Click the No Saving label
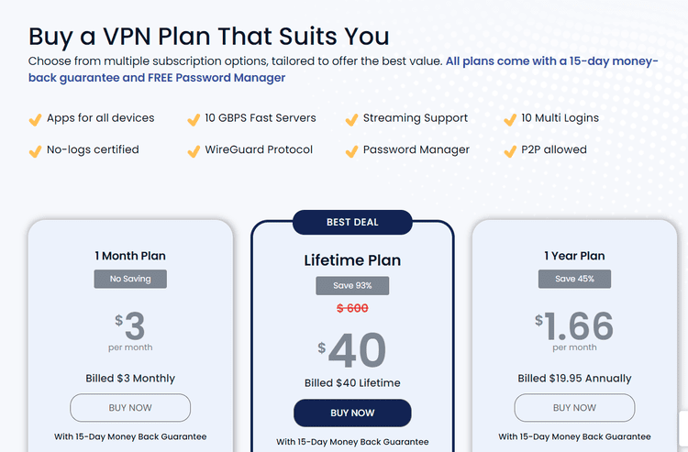The height and width of the screenshot is (452, 688). pos(130,279)
